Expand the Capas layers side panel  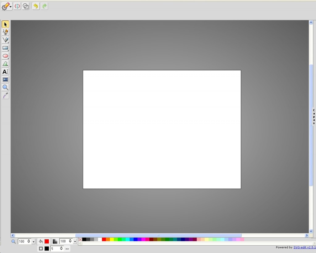(x=314, y=116)
